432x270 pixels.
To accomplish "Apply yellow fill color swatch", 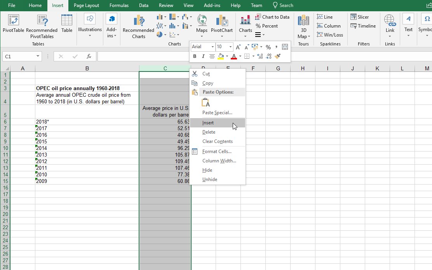I will [221, 56].
